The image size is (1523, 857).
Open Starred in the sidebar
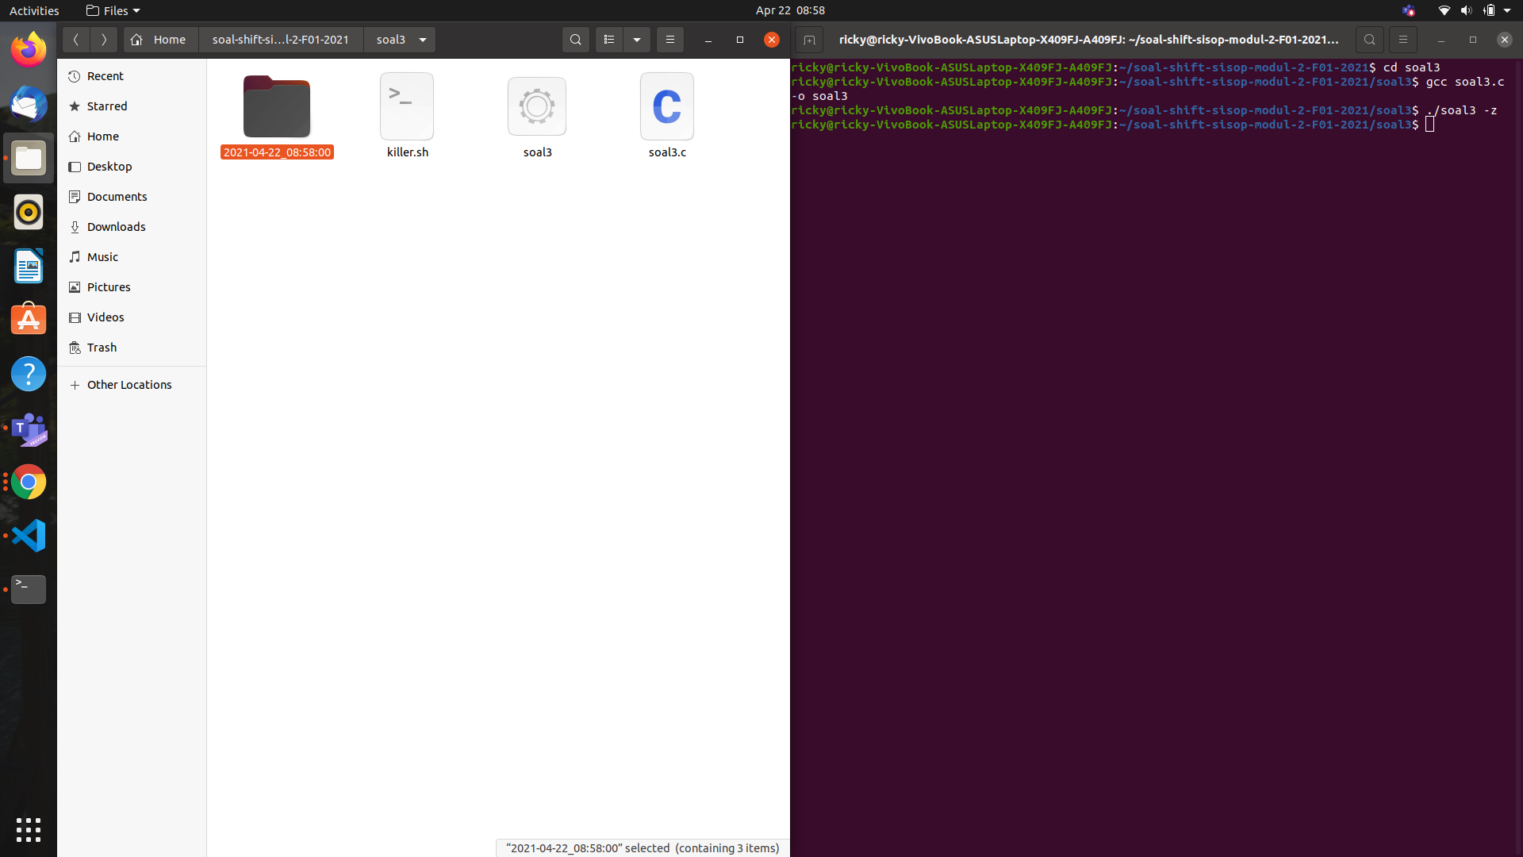[x=132, y=106]
